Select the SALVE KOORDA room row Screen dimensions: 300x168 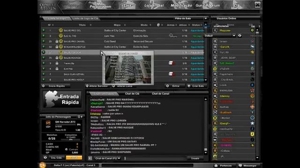pyautogui.click(x=122, y=58)
